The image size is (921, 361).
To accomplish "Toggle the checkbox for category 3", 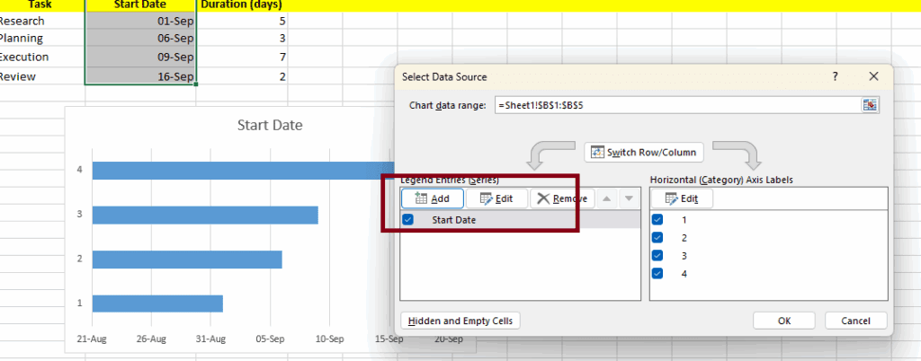I will point(657,256).
